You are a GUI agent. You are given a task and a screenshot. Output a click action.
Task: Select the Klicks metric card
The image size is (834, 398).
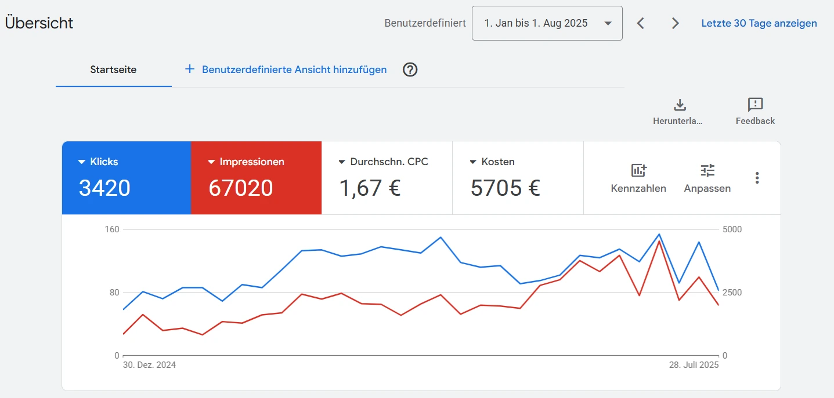(x=126, y=177)
